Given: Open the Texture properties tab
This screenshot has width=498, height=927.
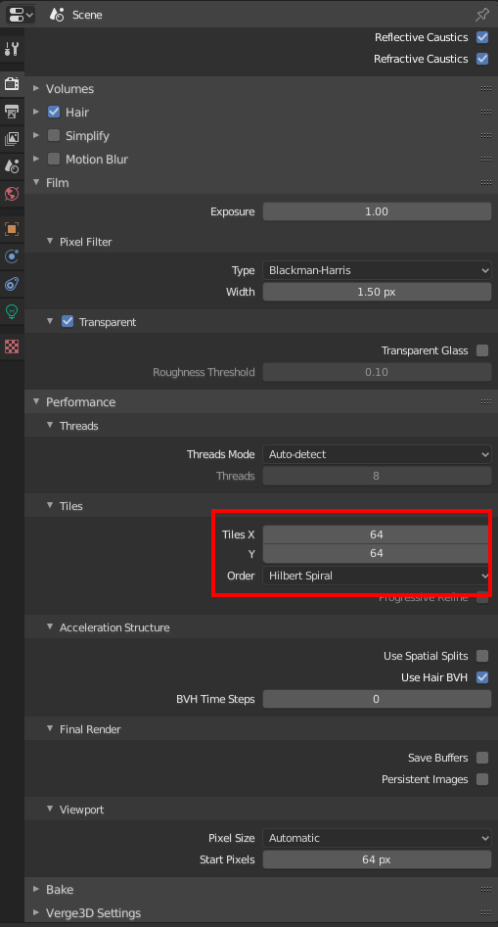Looking at the screenshot, I should pyautogui.click(x=12, y=347).
